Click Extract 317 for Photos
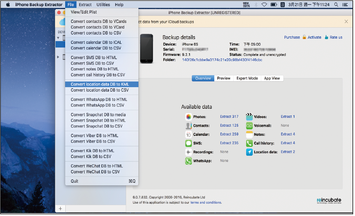 coord(229,117)
